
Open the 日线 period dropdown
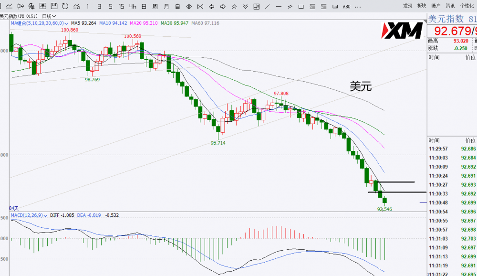pos(49,16)
